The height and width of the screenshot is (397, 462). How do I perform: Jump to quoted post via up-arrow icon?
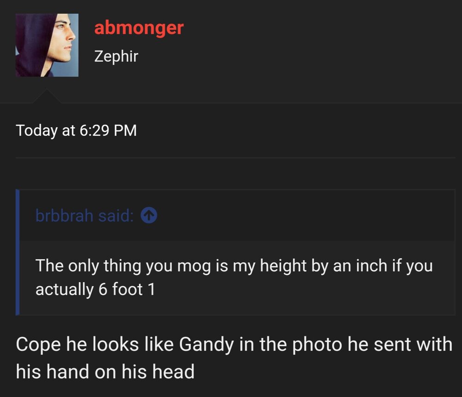[149, 215]
